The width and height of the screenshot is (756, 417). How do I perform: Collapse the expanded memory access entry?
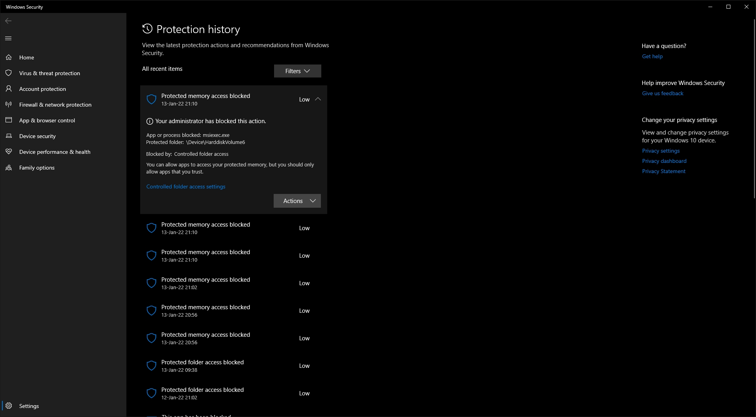pos(318,99)
